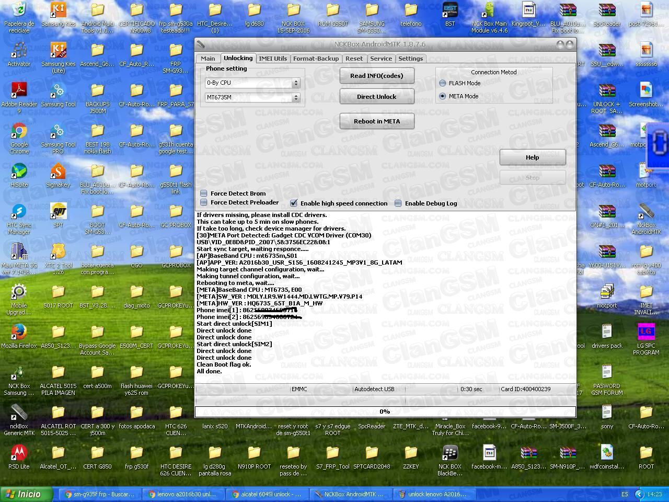Open Samsung Tool PRO icon
The width and height of the screenshot is (669, 502).
58,139
